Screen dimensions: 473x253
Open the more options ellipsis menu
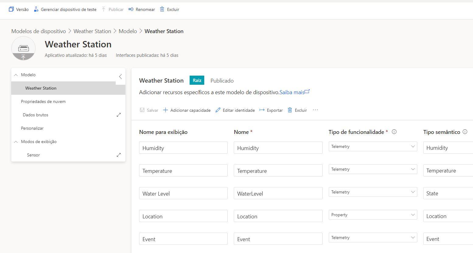[x=315, y=110]
